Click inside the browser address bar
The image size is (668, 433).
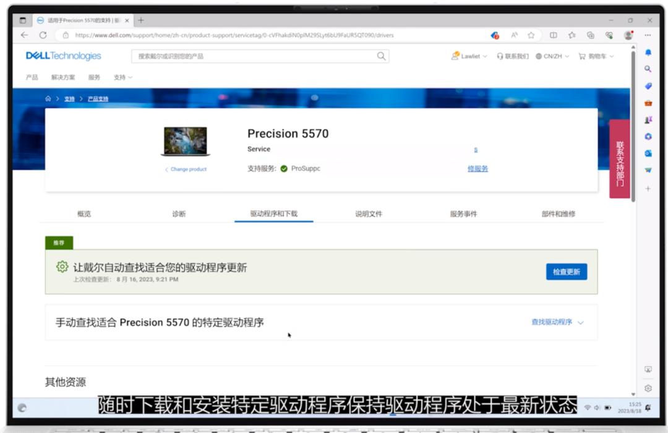coord(247,35)
